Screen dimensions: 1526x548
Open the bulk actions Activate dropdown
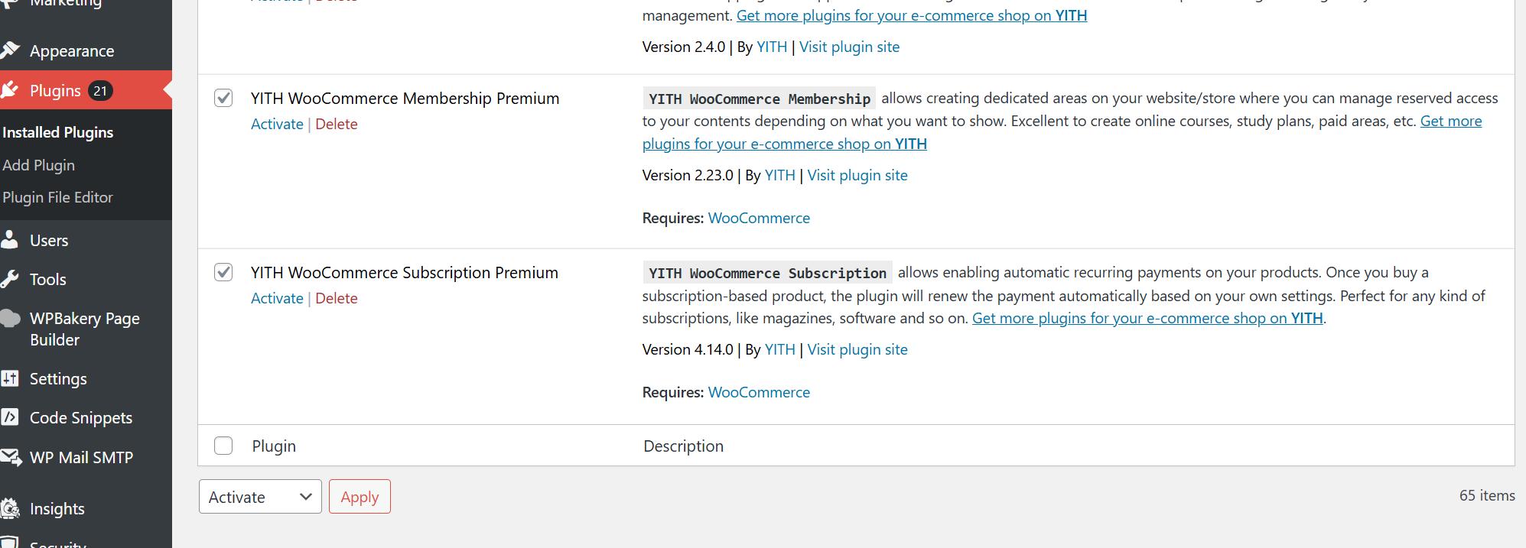point(260,497)
